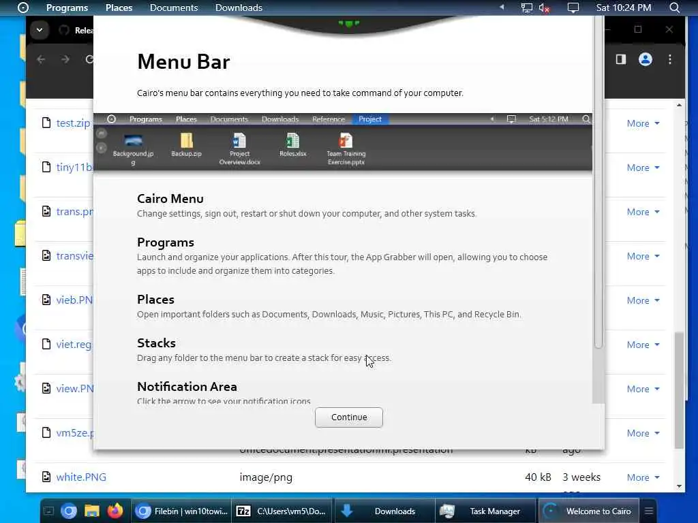The image size is (698, 523).
Task: Open white.PNG file link
Action: pyautogui.click(x=81, y=477)
